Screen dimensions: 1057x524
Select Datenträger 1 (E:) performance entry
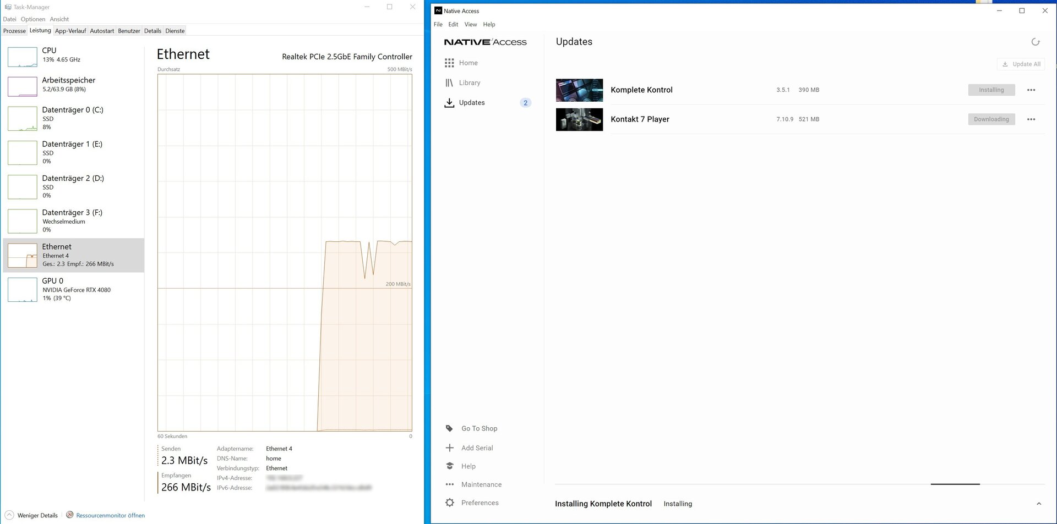(x=74, y=152)
